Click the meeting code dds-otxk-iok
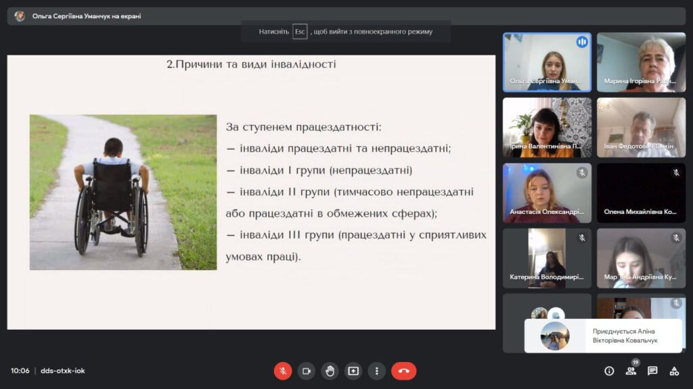 (x=63, y=371)
